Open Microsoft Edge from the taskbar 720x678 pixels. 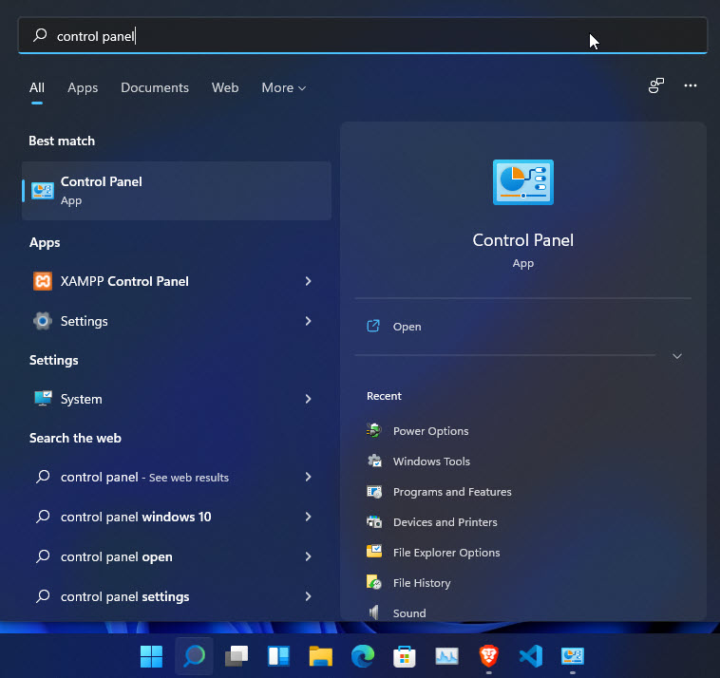tap(363, 656)
